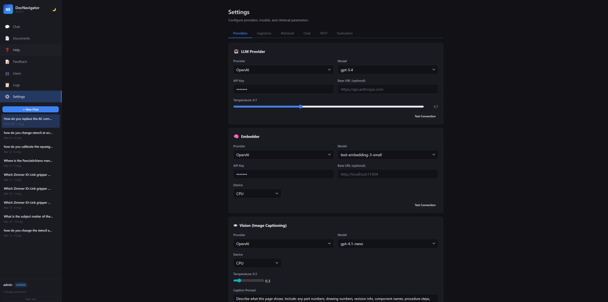
Task: Switch to the Ingestion tab
Action: (x=264, y=33)
